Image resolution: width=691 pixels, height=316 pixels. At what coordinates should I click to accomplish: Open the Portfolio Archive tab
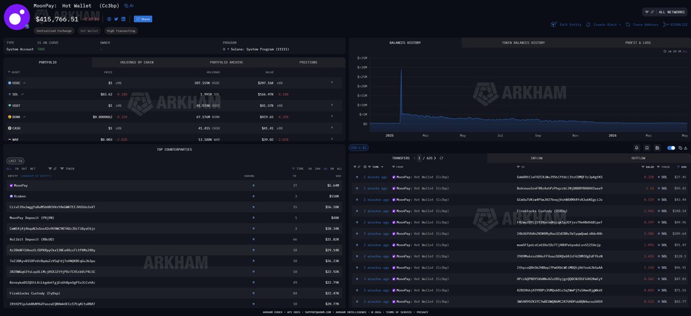click(x=226, y=63)
